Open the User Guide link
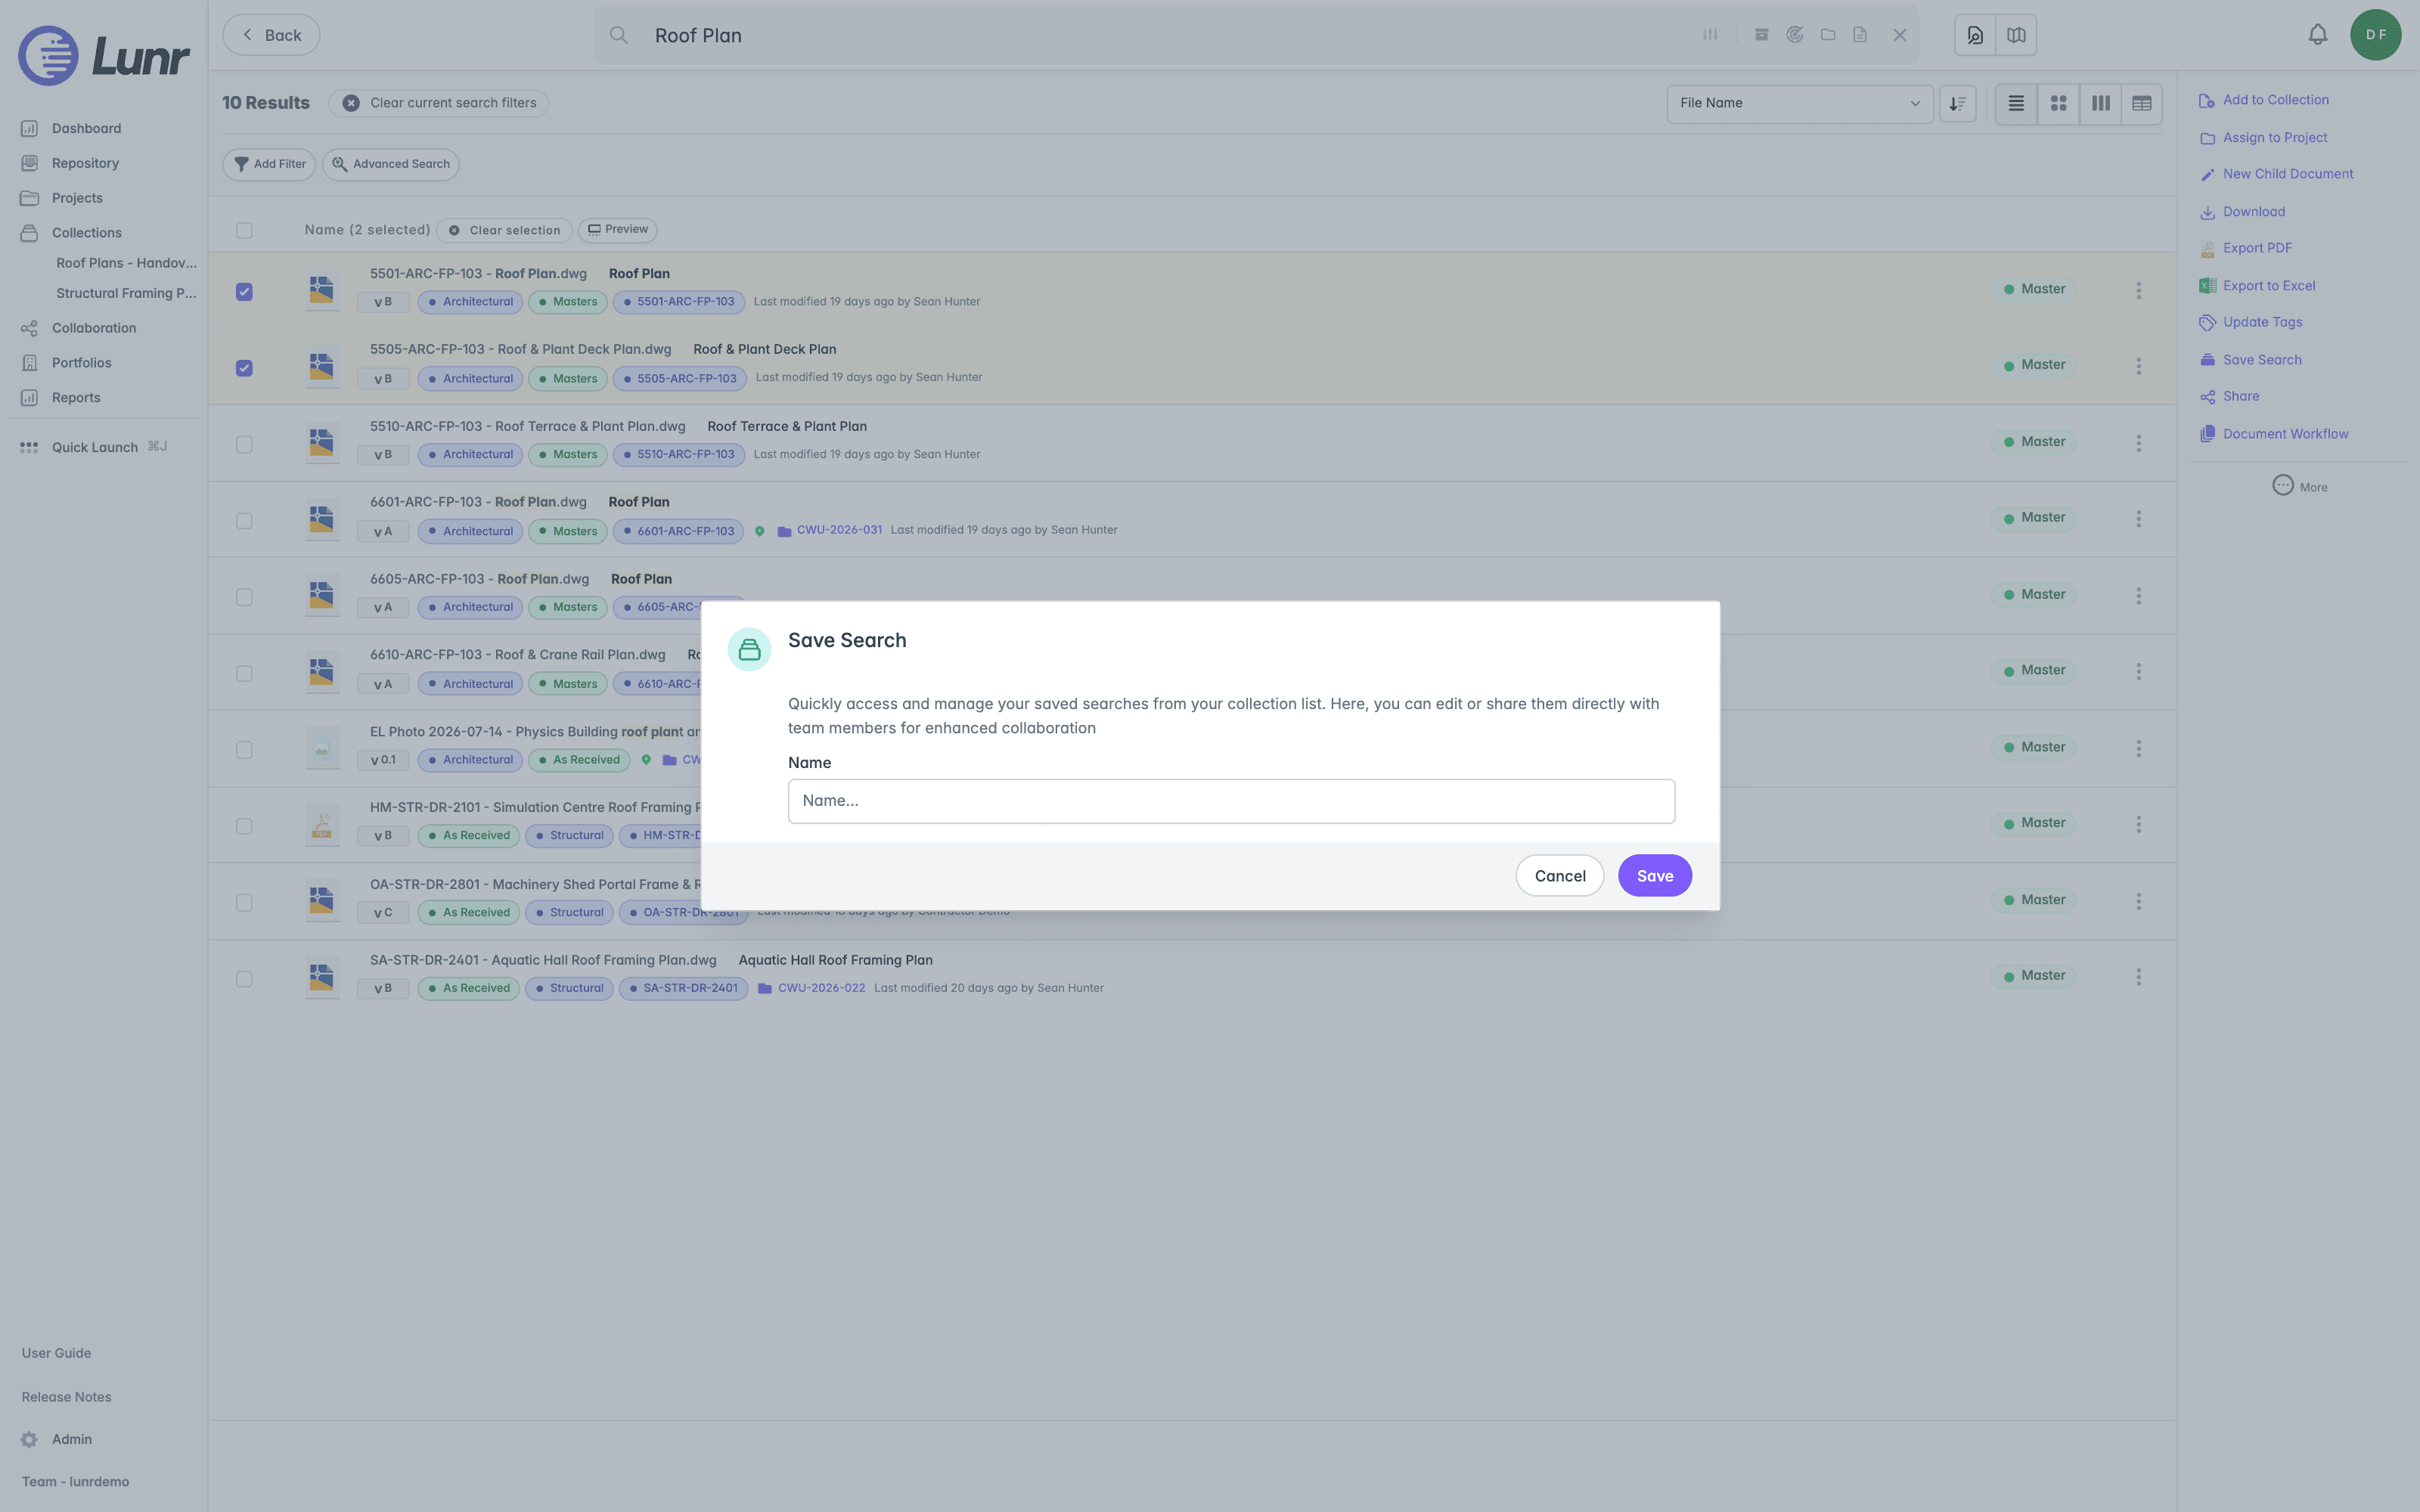The height and width of the screenshot is (1512, 2420). [56, 1353]
